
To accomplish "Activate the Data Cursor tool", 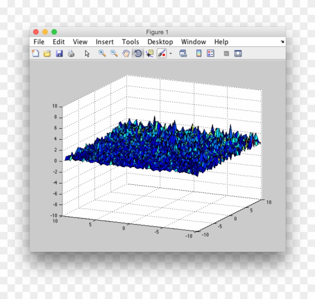I will pos(149,54).
